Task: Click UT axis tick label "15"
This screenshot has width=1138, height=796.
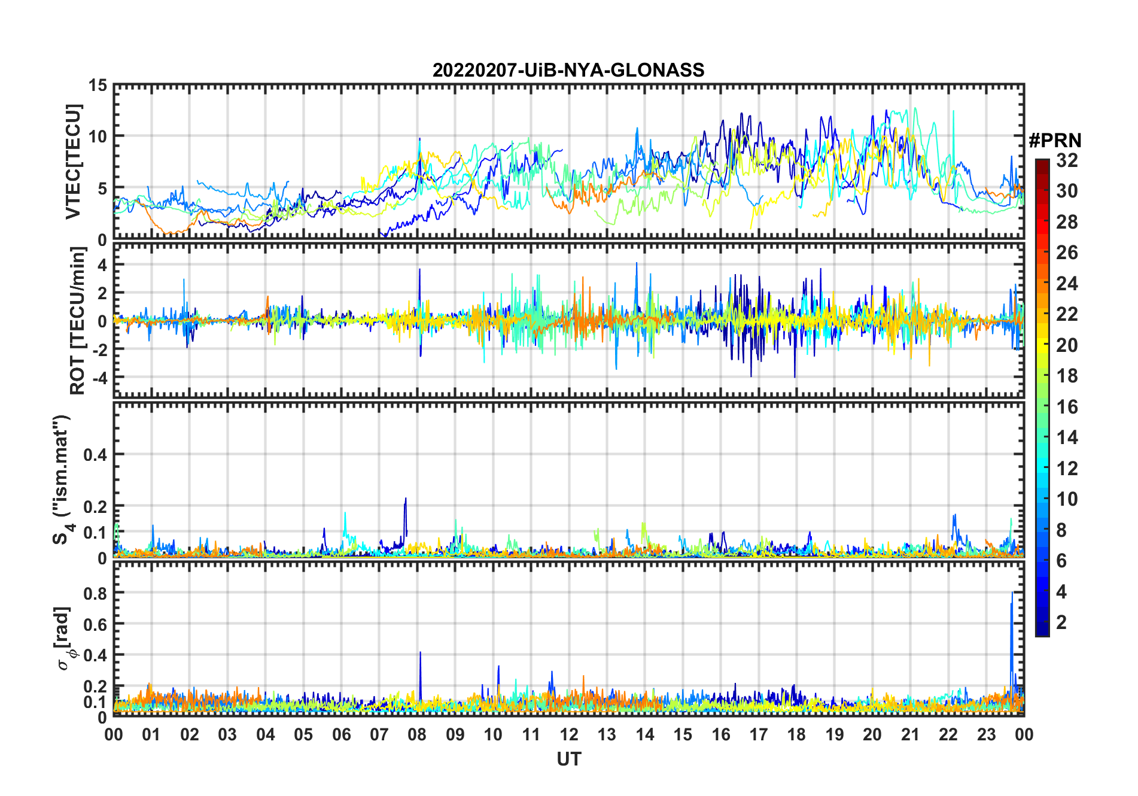Action: (x=683, y=734)
